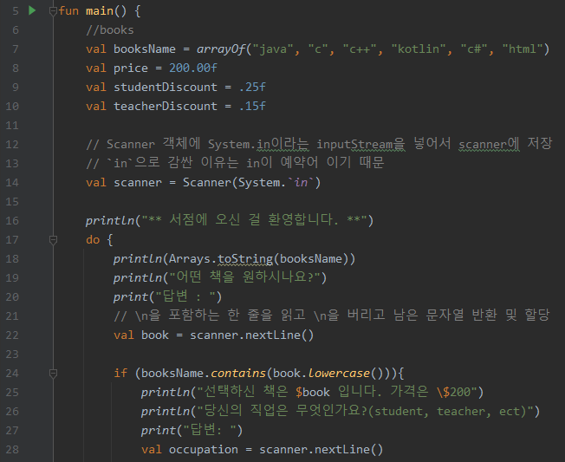This screenshot has height=462, width=565.
Task: Click the contains method call
Action: click(x=237, y=374)
